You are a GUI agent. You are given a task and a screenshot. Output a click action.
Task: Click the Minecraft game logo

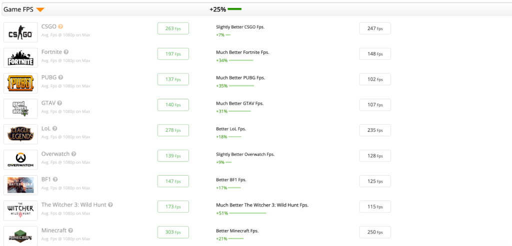pos(20,236)
